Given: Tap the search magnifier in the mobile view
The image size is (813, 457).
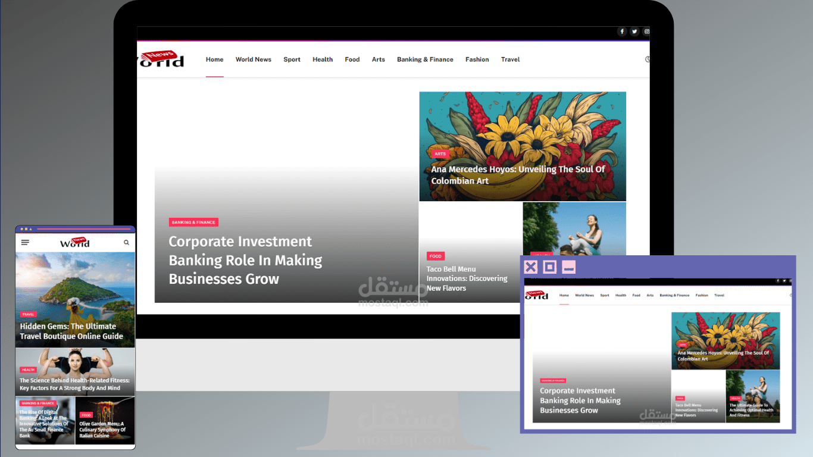Looking at the screenshot, I should coord(126,242).
